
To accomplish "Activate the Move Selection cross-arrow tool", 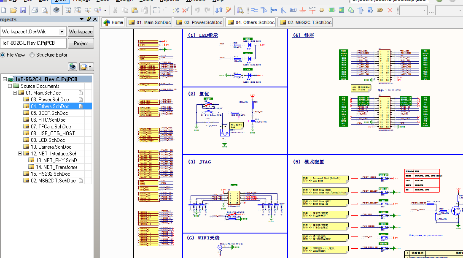I will click(166, 10).
